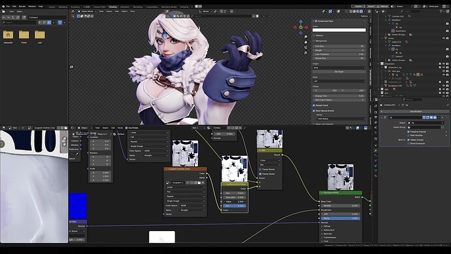451x254 pixels.
Task: Click the refresh icon in file browser toolbar
Action: 18,17
